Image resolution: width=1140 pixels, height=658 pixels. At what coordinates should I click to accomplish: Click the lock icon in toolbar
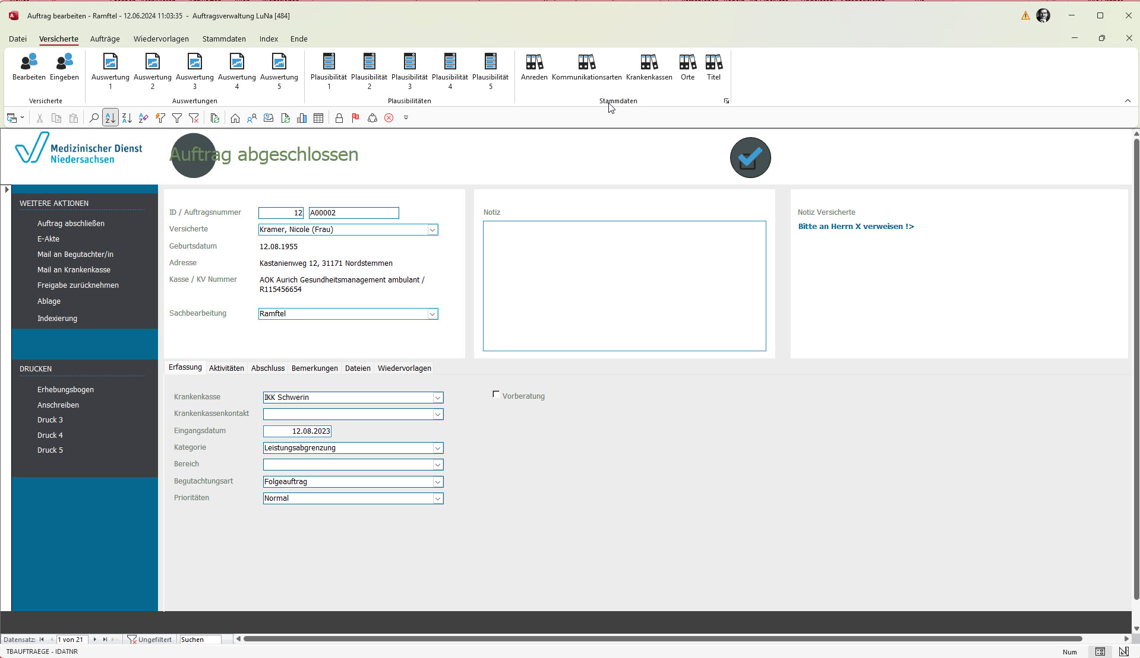[x=339, y=118]
